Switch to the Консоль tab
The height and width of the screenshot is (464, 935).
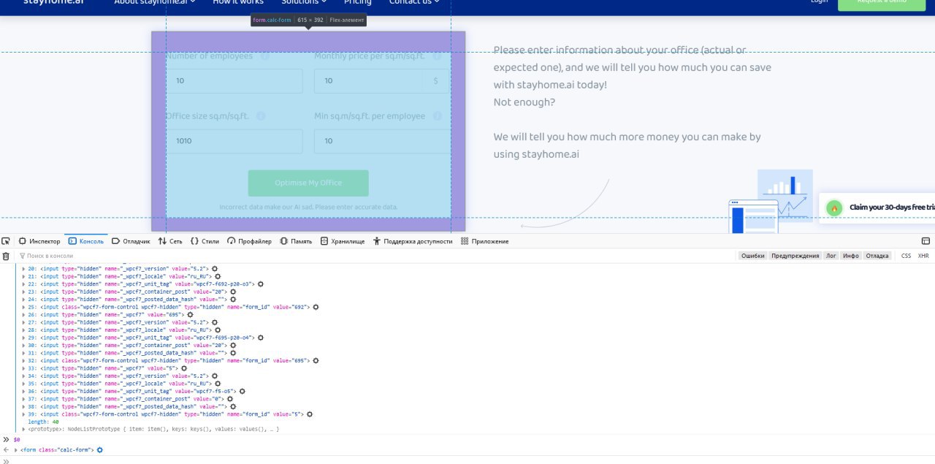(86, 241)
